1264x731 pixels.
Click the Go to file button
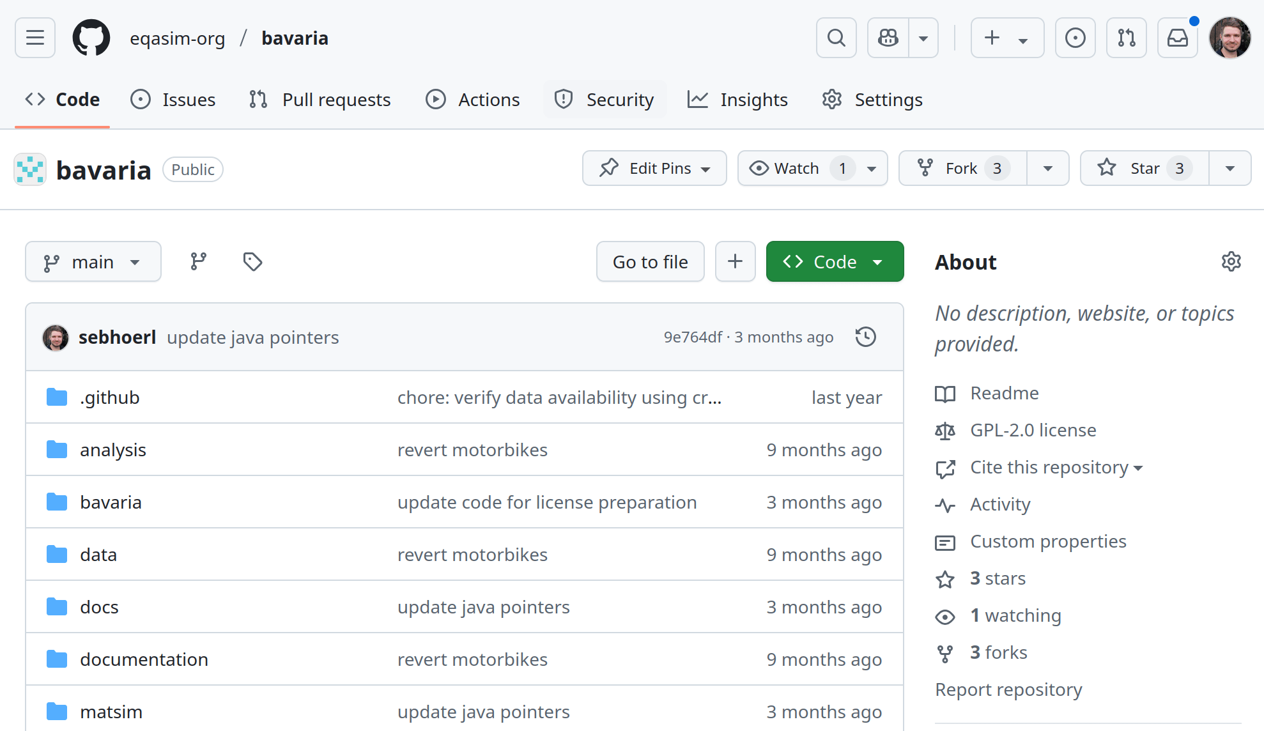click(x=650, y=261)
